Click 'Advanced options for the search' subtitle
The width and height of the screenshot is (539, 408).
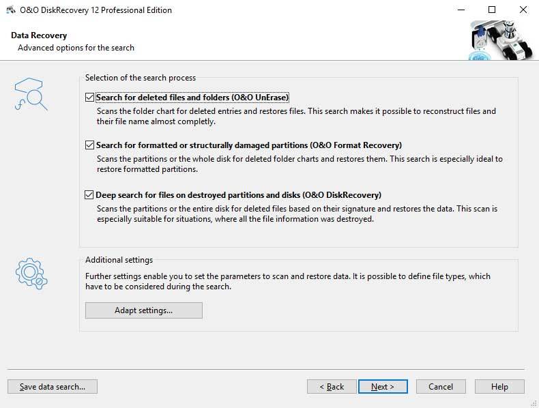[x=76, y=48]
